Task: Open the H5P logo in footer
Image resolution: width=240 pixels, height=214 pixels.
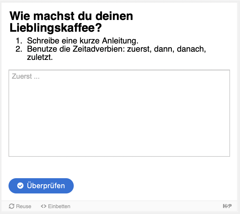Action: (227, 206)
